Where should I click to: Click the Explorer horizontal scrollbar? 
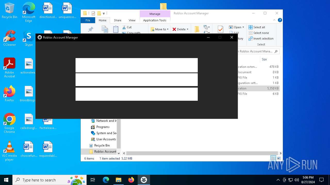(x=202, y=153)
